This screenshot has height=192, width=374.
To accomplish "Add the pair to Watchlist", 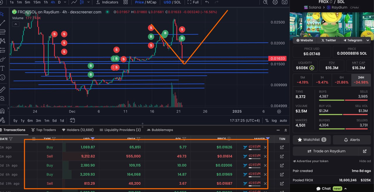I will pyautogui.click(x=311, y=140).
